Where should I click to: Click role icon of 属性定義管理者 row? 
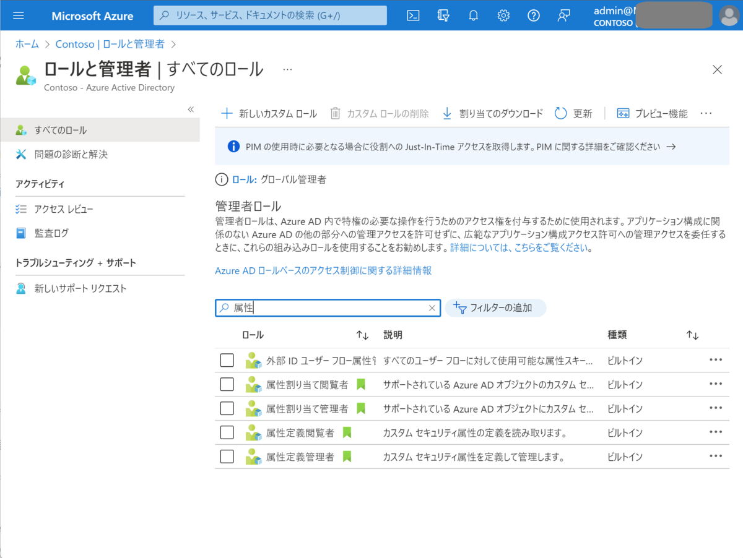click(253, 457)
